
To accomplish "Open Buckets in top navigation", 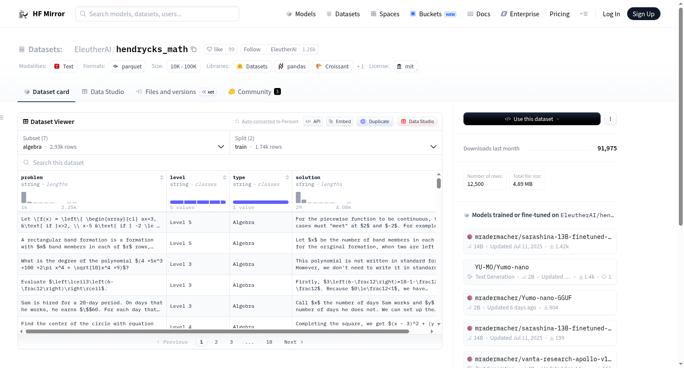I will coord(433,14).
